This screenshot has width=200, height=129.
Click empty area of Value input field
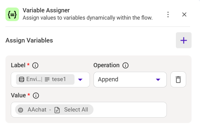(x=130, y=110)
